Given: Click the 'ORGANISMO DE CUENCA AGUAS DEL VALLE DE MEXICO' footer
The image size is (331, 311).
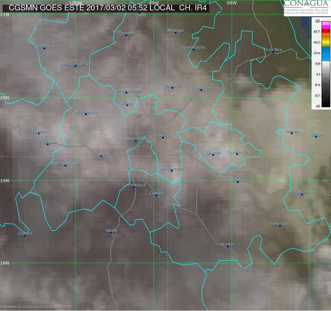Looking at the screenshot, I should tap(37, 307).
